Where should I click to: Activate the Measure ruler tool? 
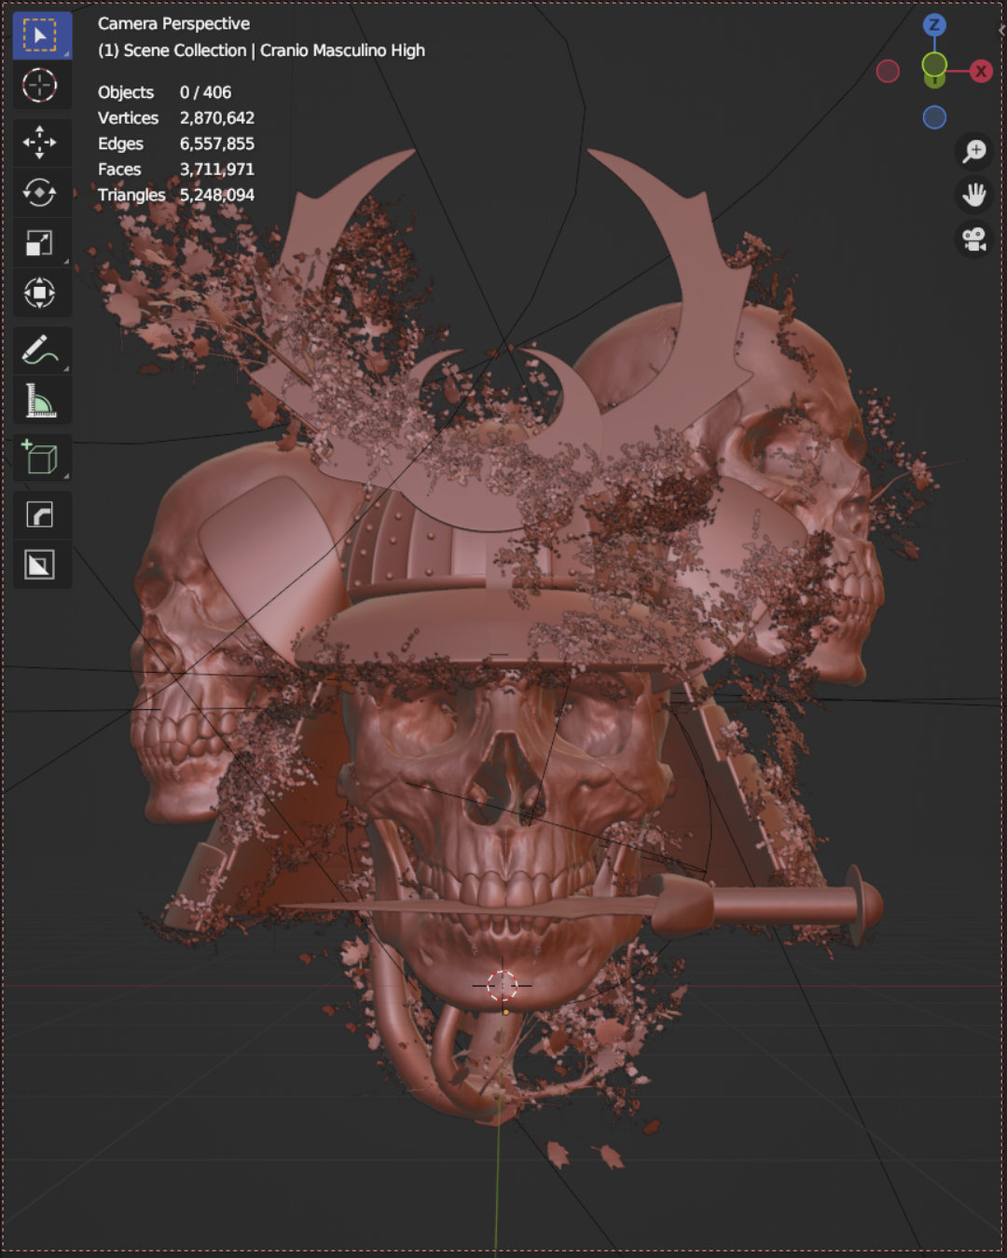40,401
